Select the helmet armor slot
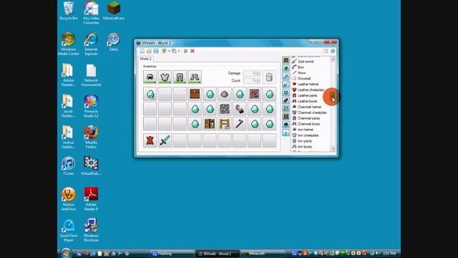458x258 pixels. coord(150,77)
